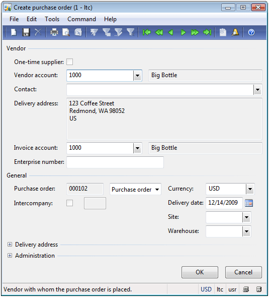Image resolution: width=269 pixels, height=297 pixels.
Task: Click usr in the status bar
Action: (232, 289)
